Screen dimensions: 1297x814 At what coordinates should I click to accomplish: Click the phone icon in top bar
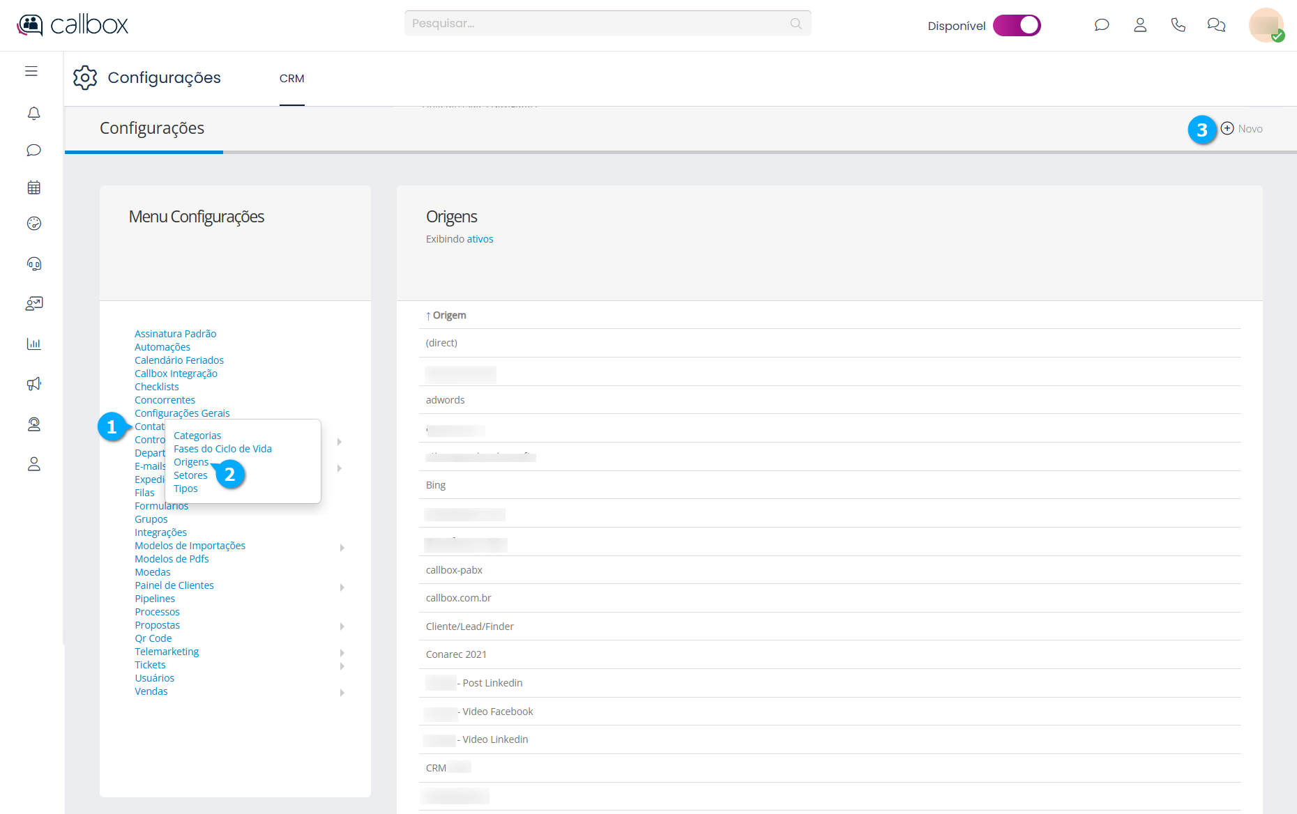point(1178,25)
